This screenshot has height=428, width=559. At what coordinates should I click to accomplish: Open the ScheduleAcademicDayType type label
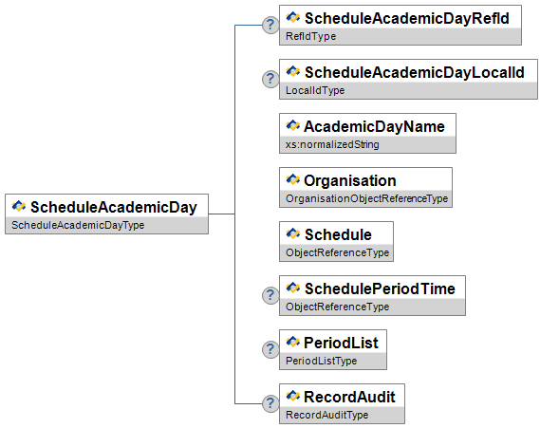click(x=78, y=225)
